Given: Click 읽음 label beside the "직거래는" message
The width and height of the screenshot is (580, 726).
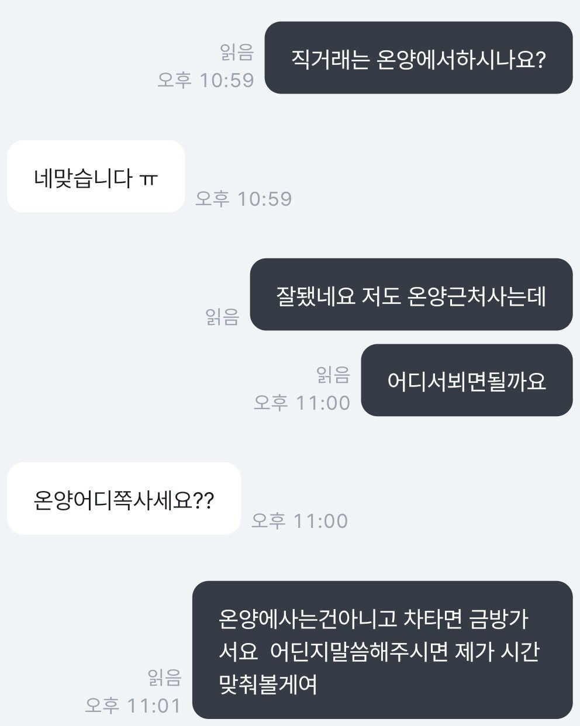Looking at the screenshot, I should point(237,53).
